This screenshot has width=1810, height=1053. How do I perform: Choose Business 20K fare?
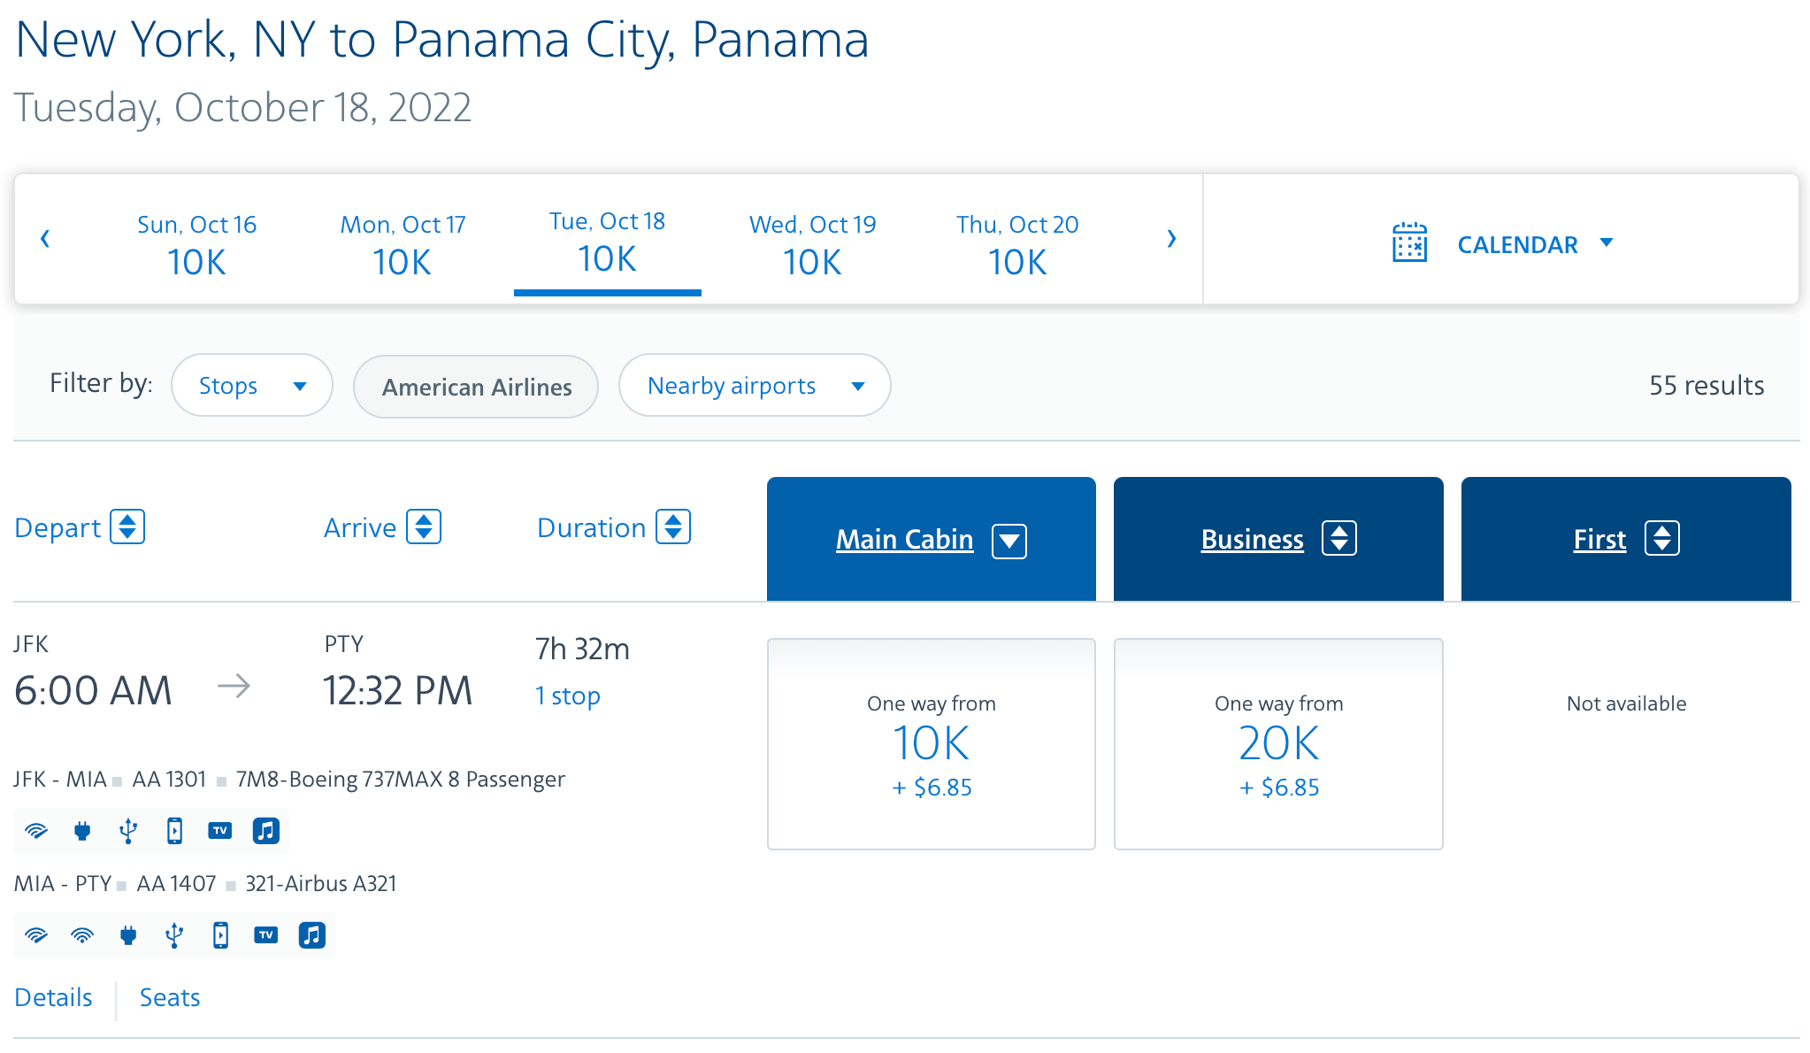1278,744
